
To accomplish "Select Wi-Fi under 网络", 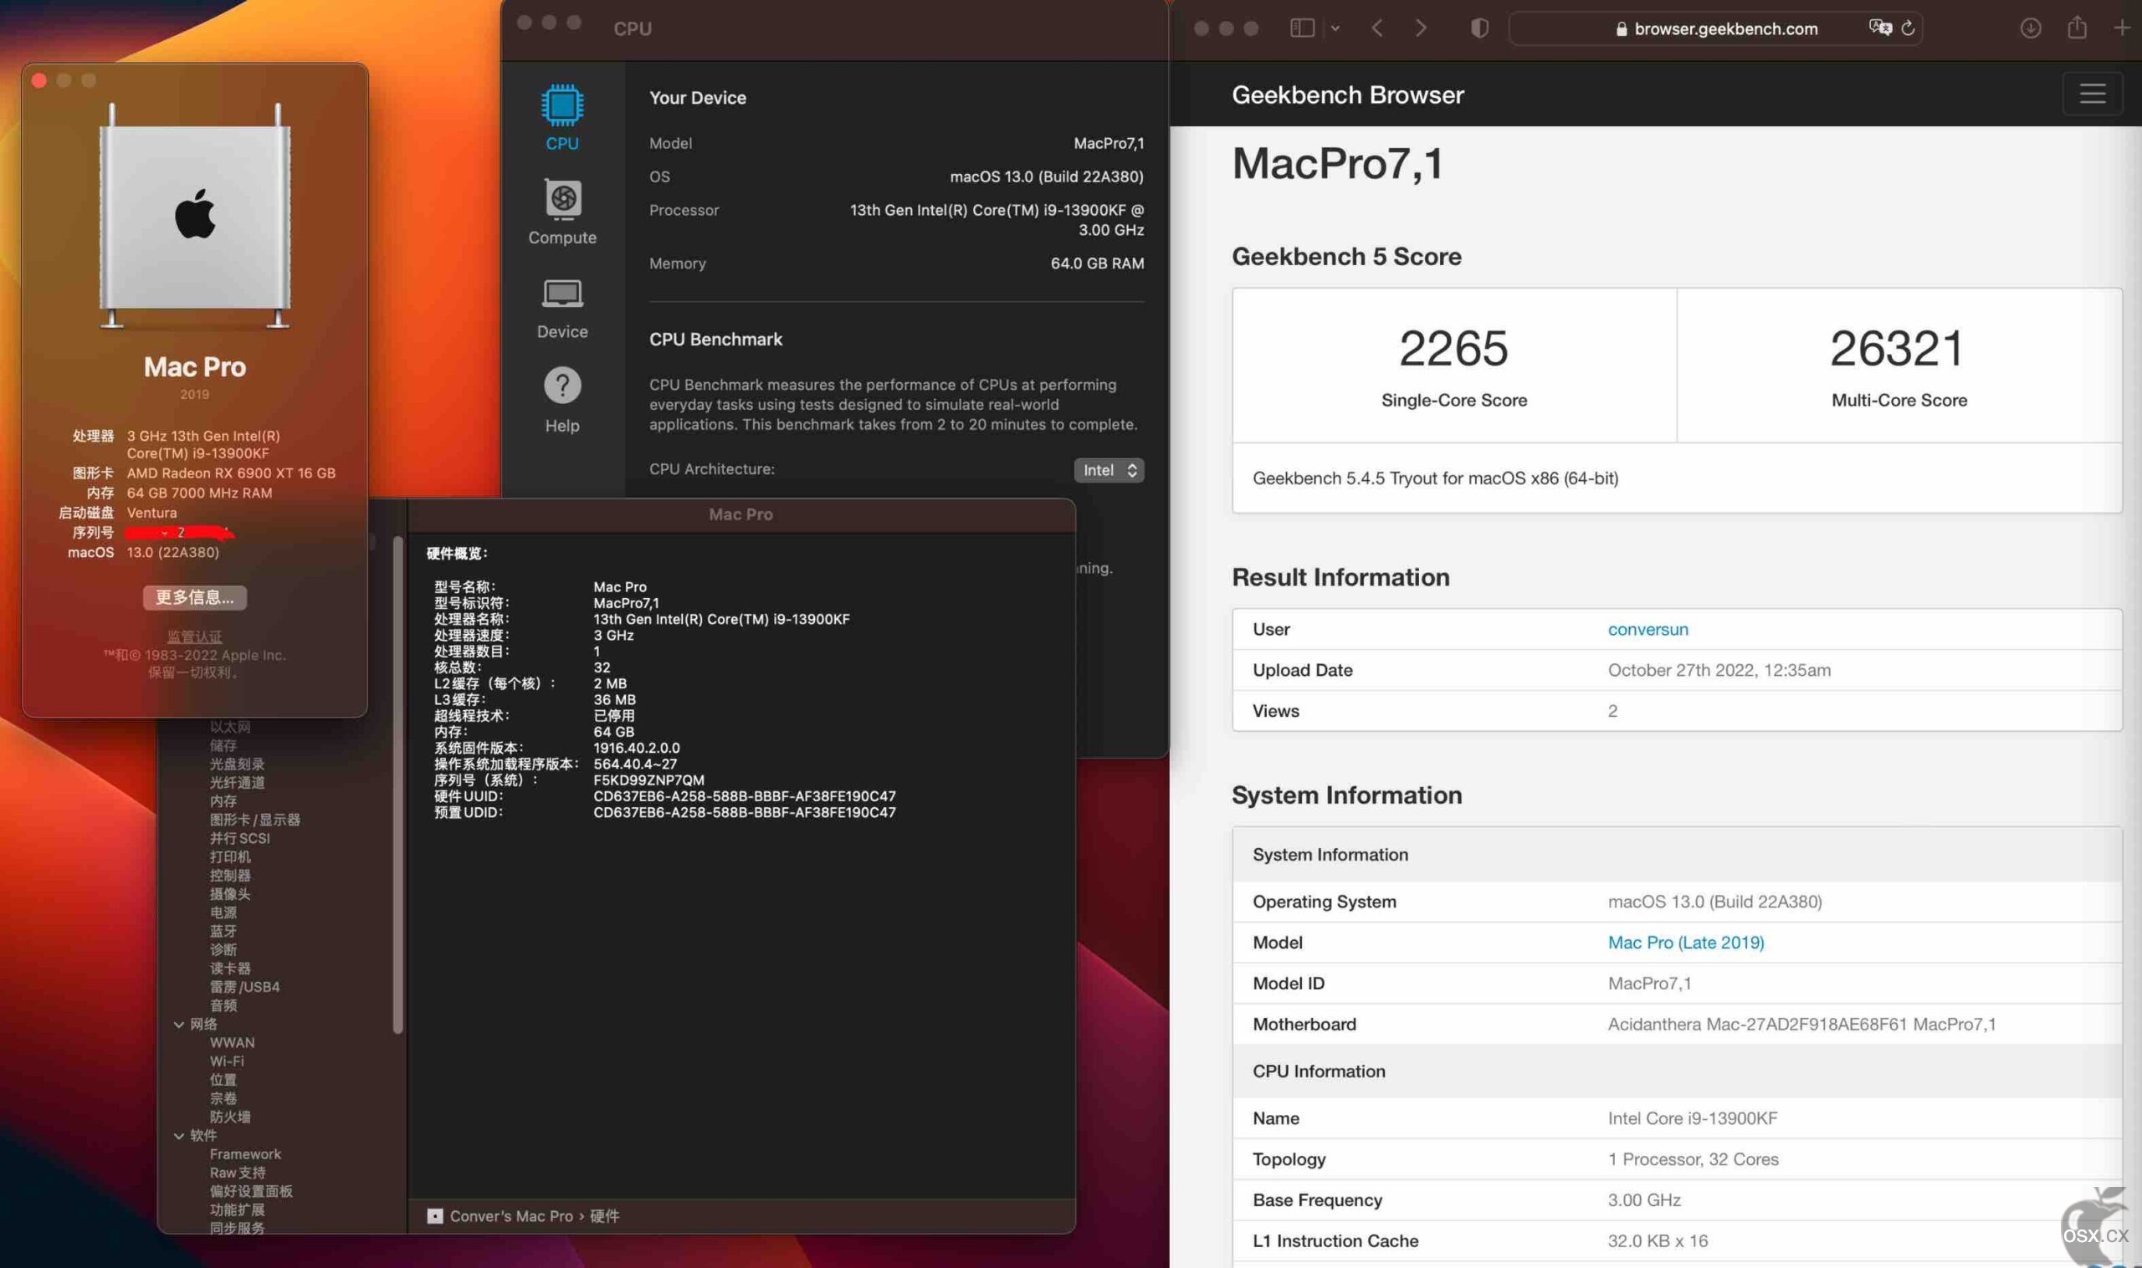I will click(227, 1061).
